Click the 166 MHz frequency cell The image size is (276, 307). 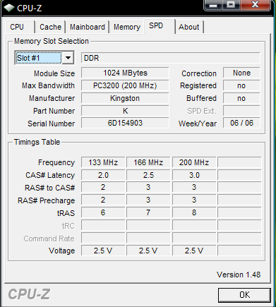click(x=148, y=162)
